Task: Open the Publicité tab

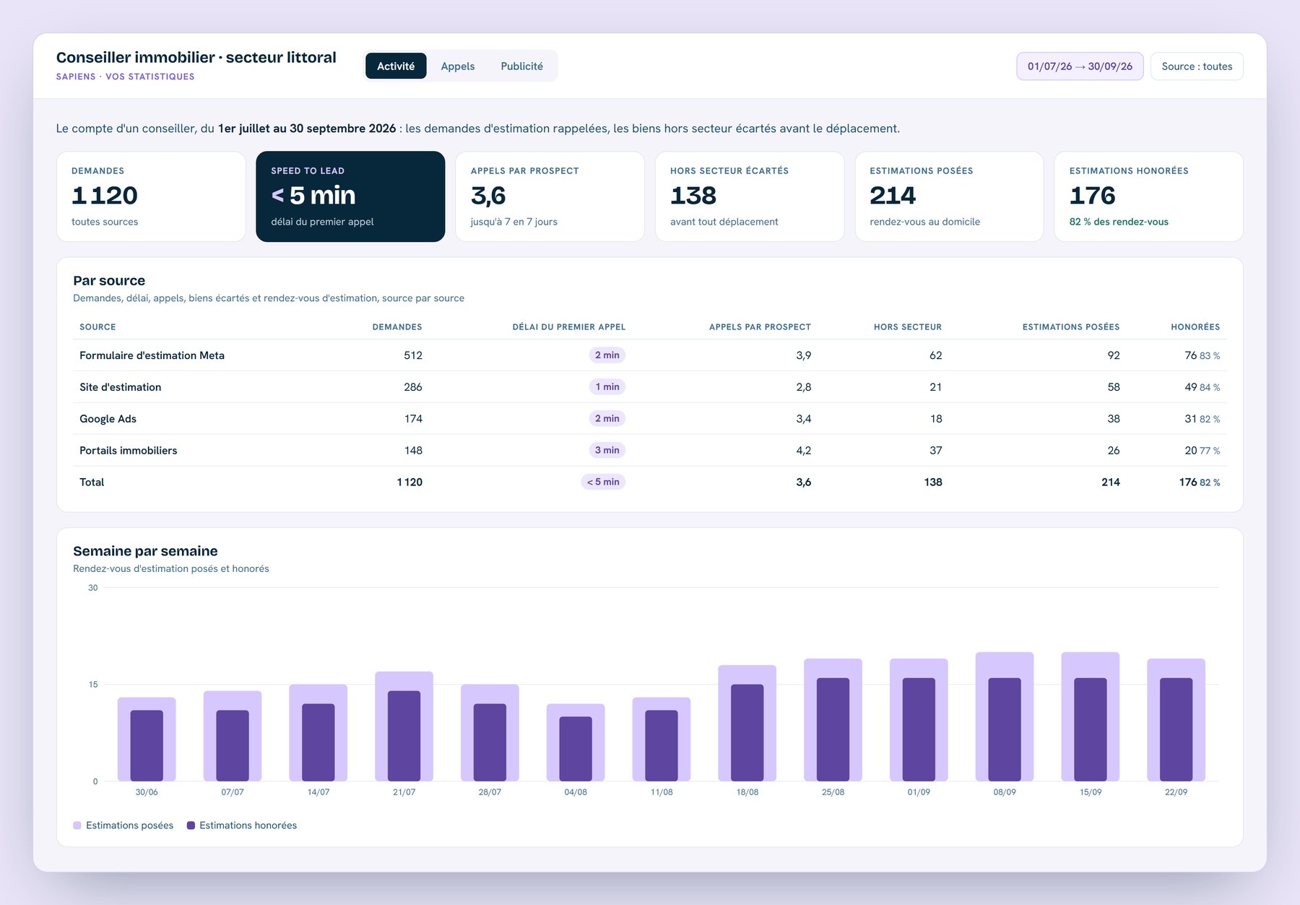Action: tap(521, 66)
